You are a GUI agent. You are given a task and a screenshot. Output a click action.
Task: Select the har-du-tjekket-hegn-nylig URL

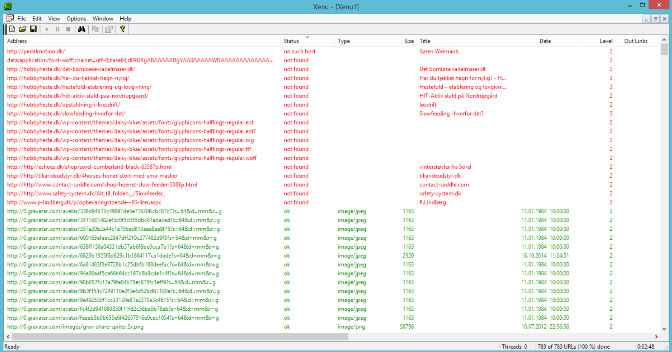click(68, 78)
